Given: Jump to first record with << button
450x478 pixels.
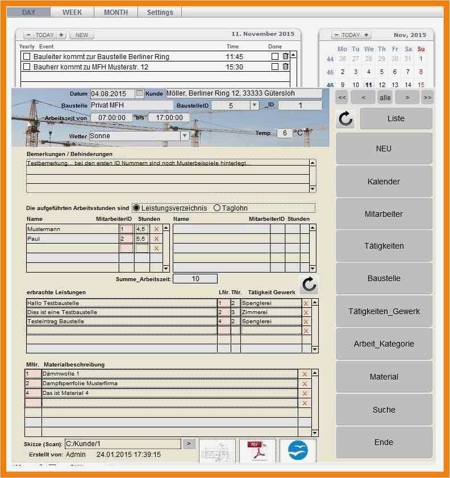Looking at the screenshot, I should [x=342, y=97].
